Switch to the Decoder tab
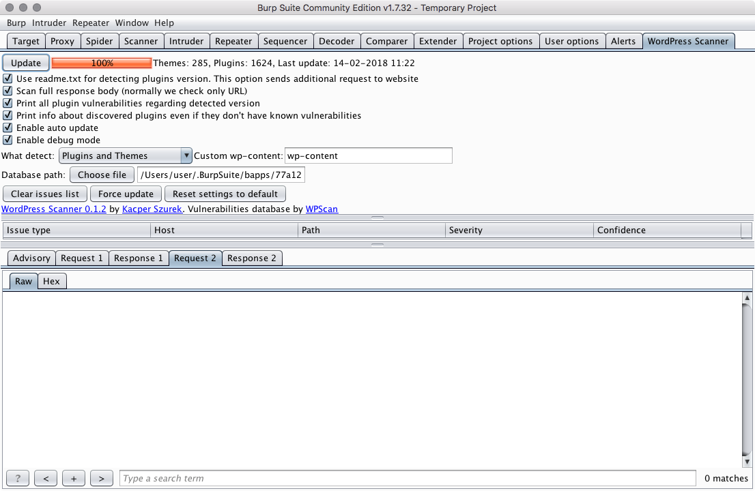 click(337, 42)
